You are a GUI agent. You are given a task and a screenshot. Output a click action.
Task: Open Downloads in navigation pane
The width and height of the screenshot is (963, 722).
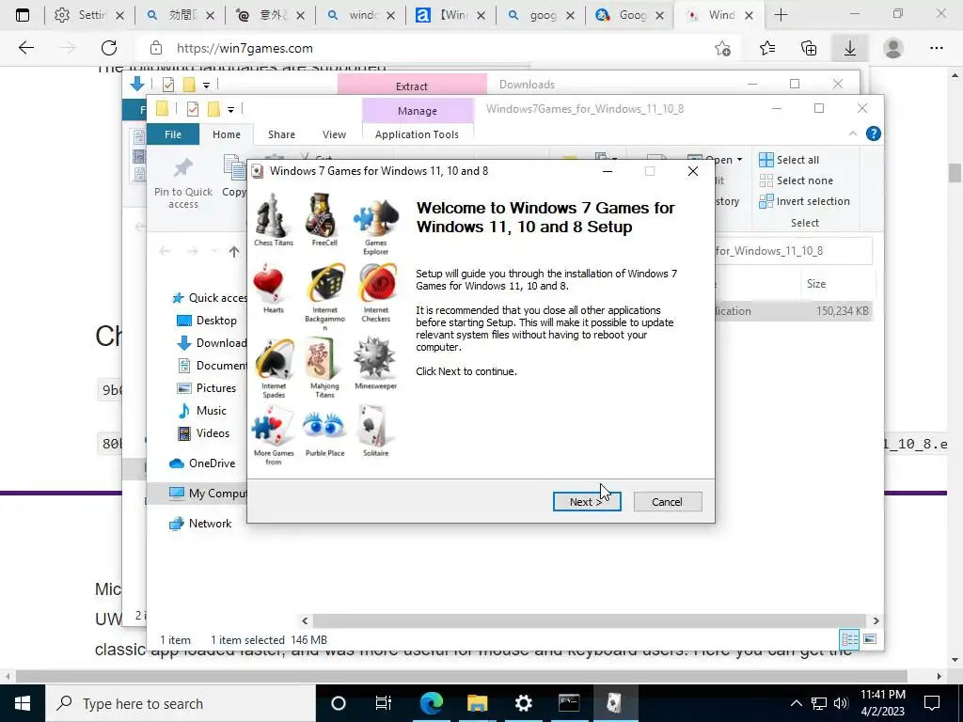coord(212,343)
